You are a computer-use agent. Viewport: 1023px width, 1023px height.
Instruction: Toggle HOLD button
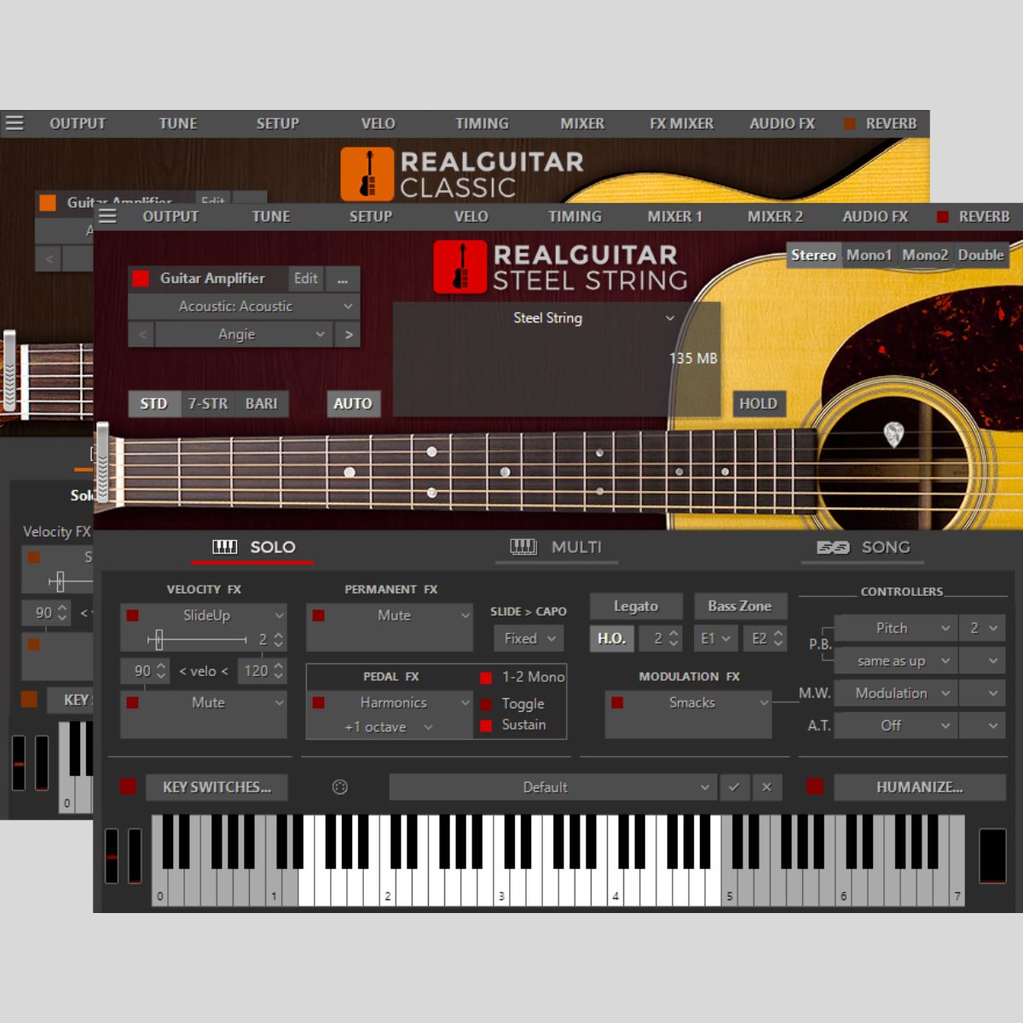point(758,404)
